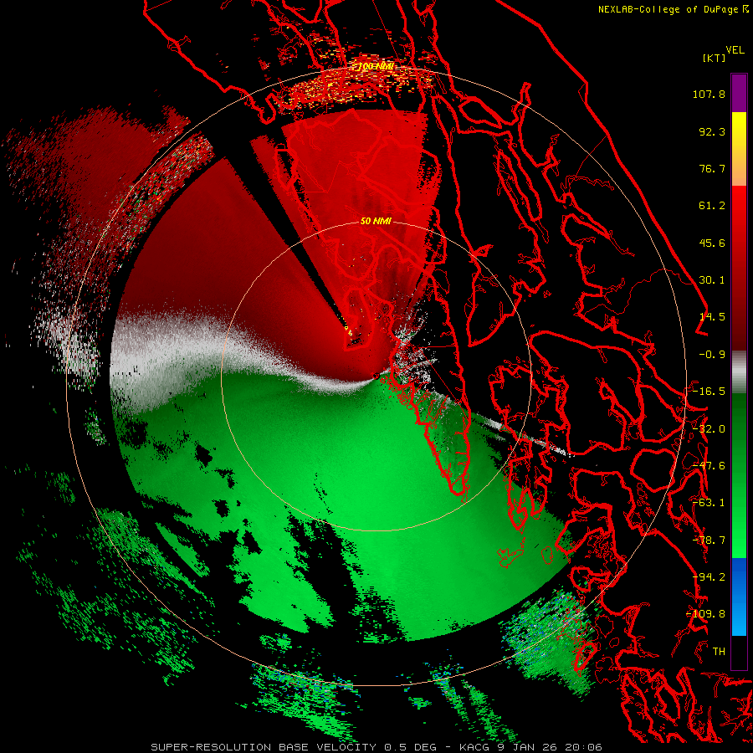Click the 50 NMI range ring label
753x753 pixels.
376,221
